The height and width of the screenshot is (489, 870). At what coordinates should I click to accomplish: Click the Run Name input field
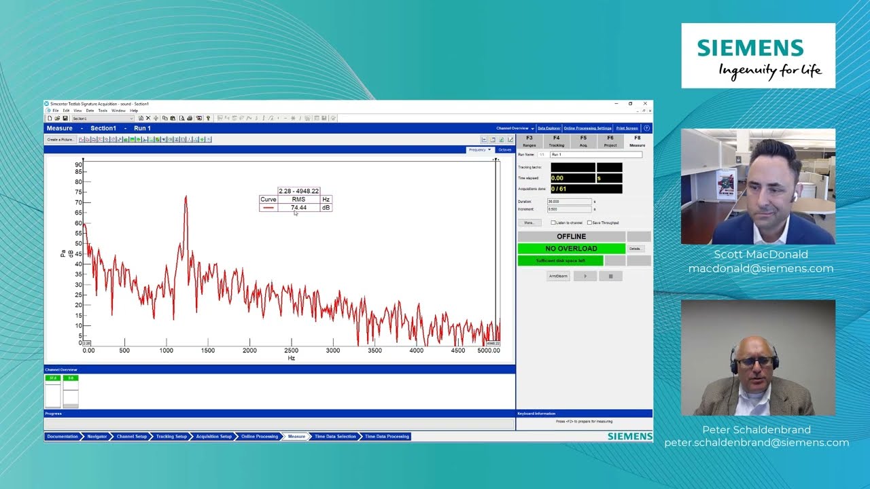click(596, 155)
